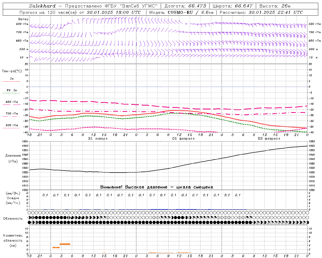
Task: Click the 'Широта: 66.647' latitude value
Action: coord(232,6)
